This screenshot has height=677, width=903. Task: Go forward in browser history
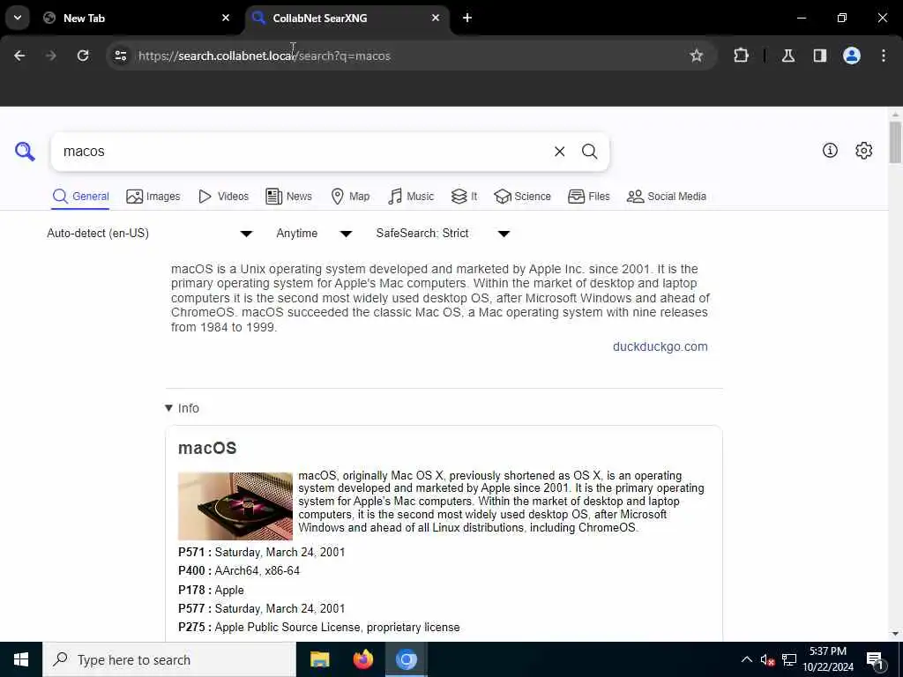tap(51, 56)
